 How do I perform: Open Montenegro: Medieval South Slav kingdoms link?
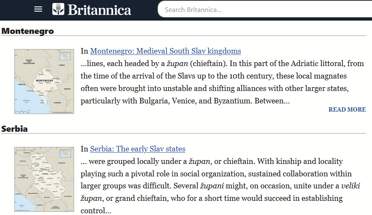[165, 51]
